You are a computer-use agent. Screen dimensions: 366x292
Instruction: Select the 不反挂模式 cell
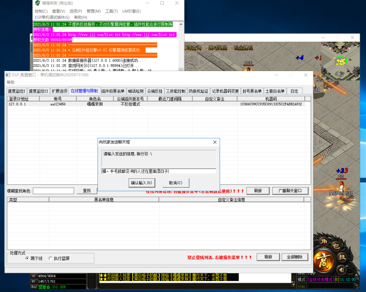click(x=130, y=104)
